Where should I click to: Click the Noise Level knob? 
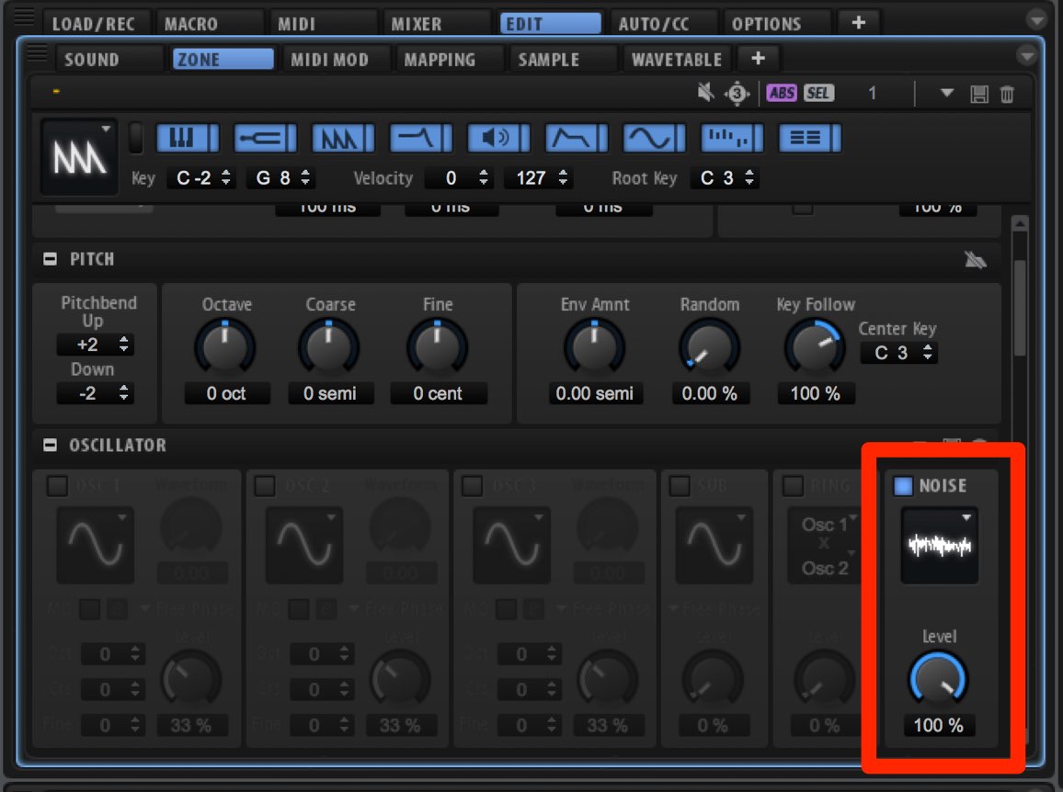coord(938,679)
